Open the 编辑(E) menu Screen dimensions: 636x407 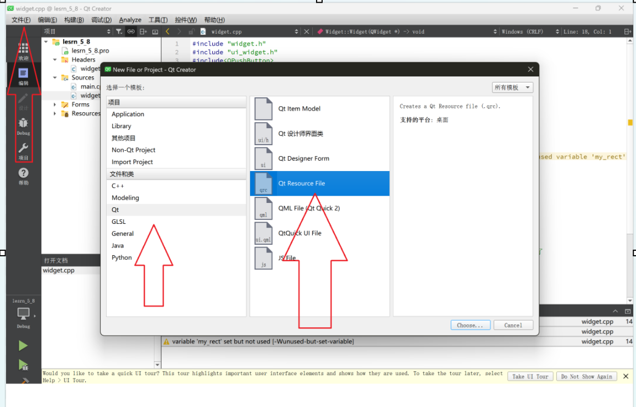tap(47, 20)
